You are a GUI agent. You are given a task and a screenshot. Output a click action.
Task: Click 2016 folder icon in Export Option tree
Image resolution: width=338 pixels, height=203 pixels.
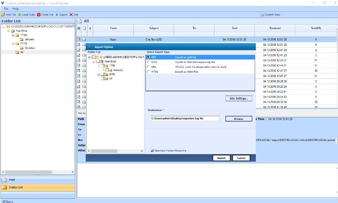point(106,74)
